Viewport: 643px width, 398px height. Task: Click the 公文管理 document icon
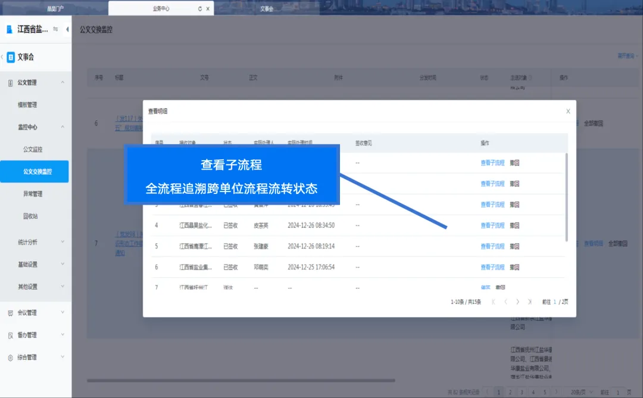tap(10, 83)
